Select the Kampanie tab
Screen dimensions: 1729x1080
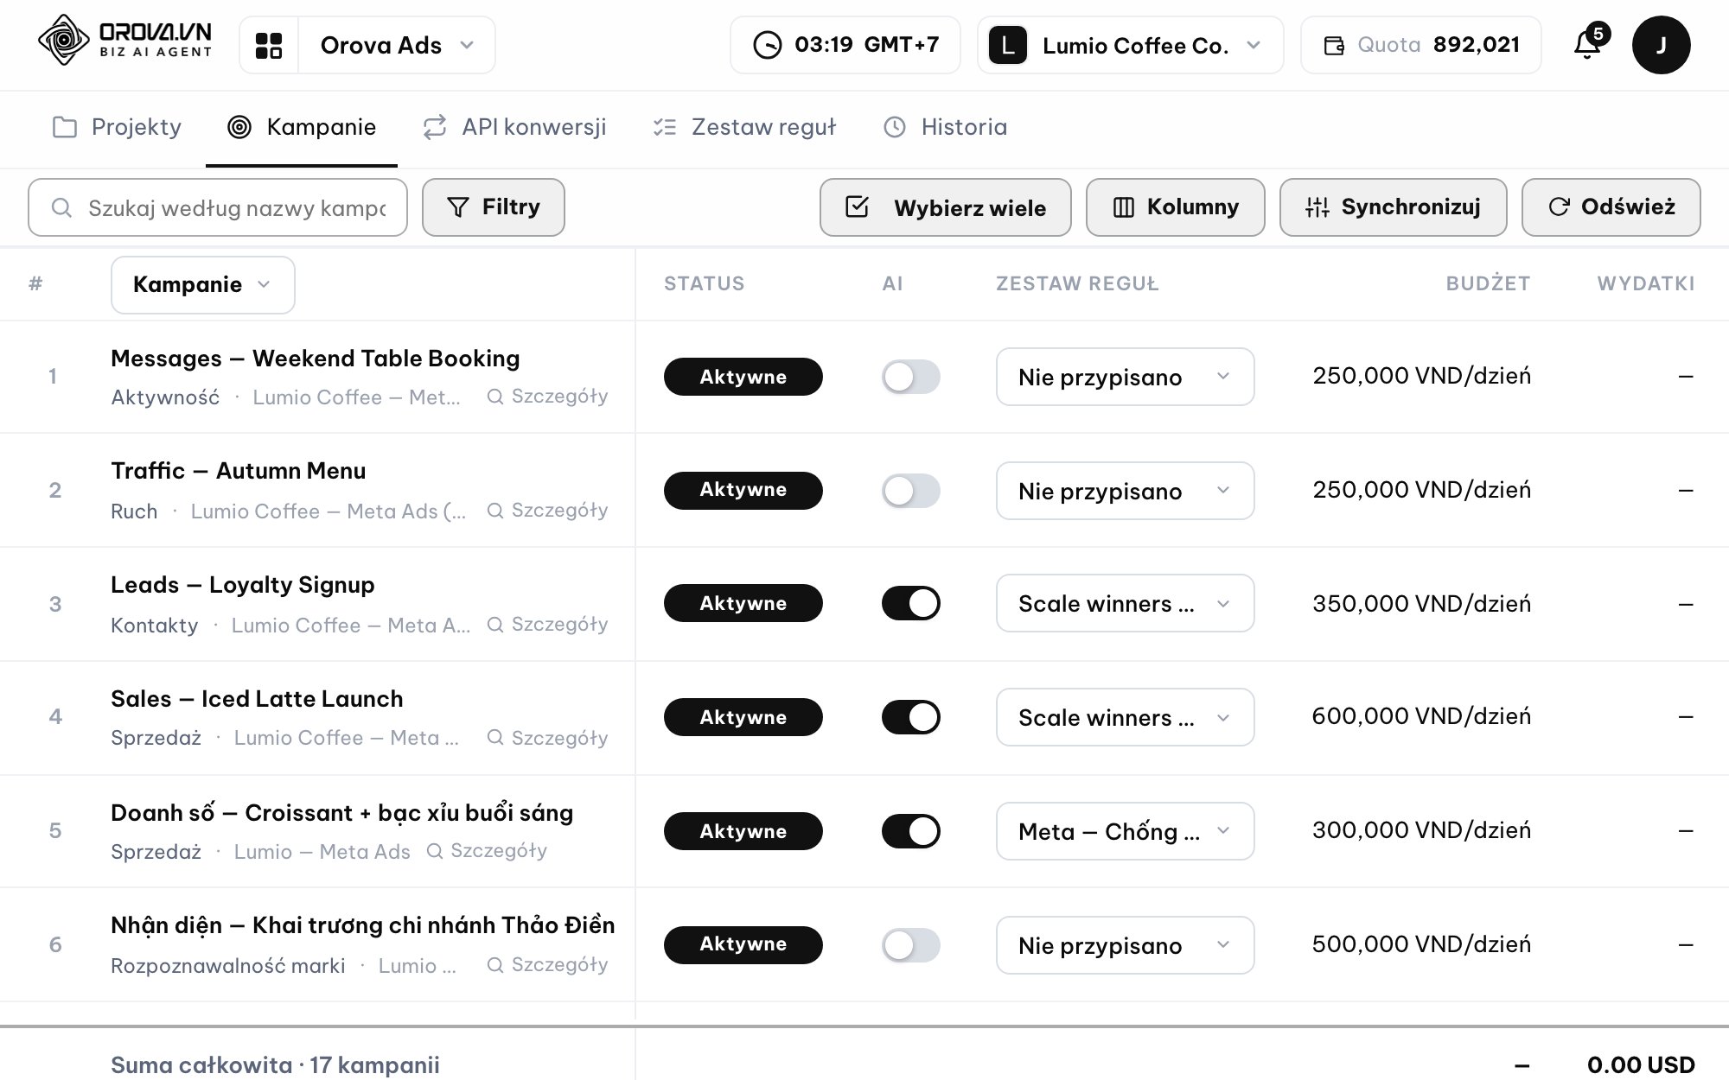click(302, 128)
